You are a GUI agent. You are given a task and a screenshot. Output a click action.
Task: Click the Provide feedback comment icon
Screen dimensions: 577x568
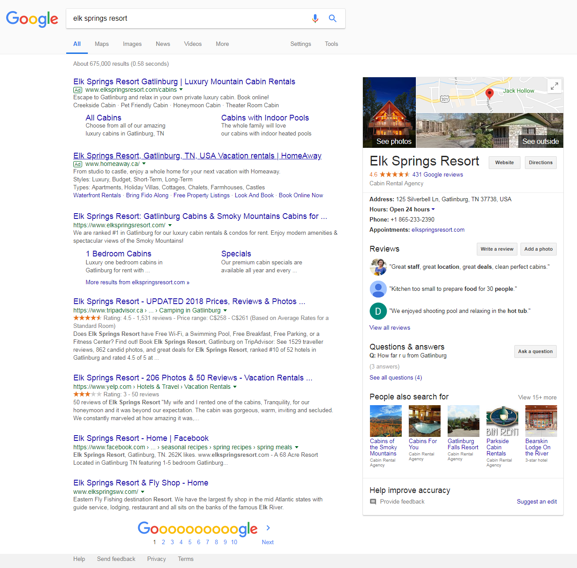[373, 502]
